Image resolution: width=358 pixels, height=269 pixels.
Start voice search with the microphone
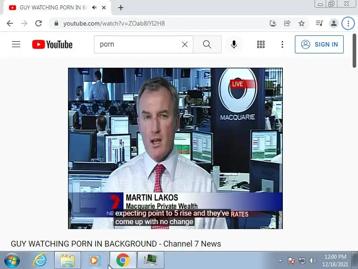point(234,44)
